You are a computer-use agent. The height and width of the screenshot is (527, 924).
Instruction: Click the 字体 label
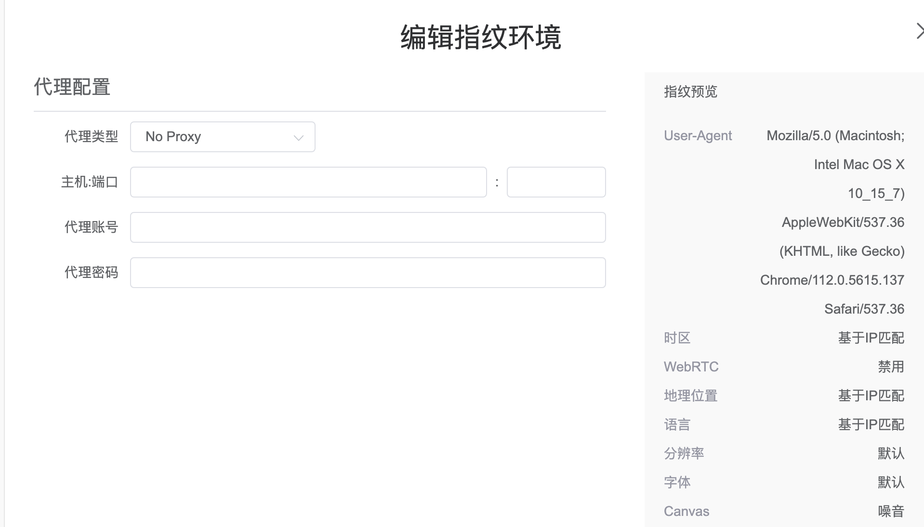[x=677, y=483]
